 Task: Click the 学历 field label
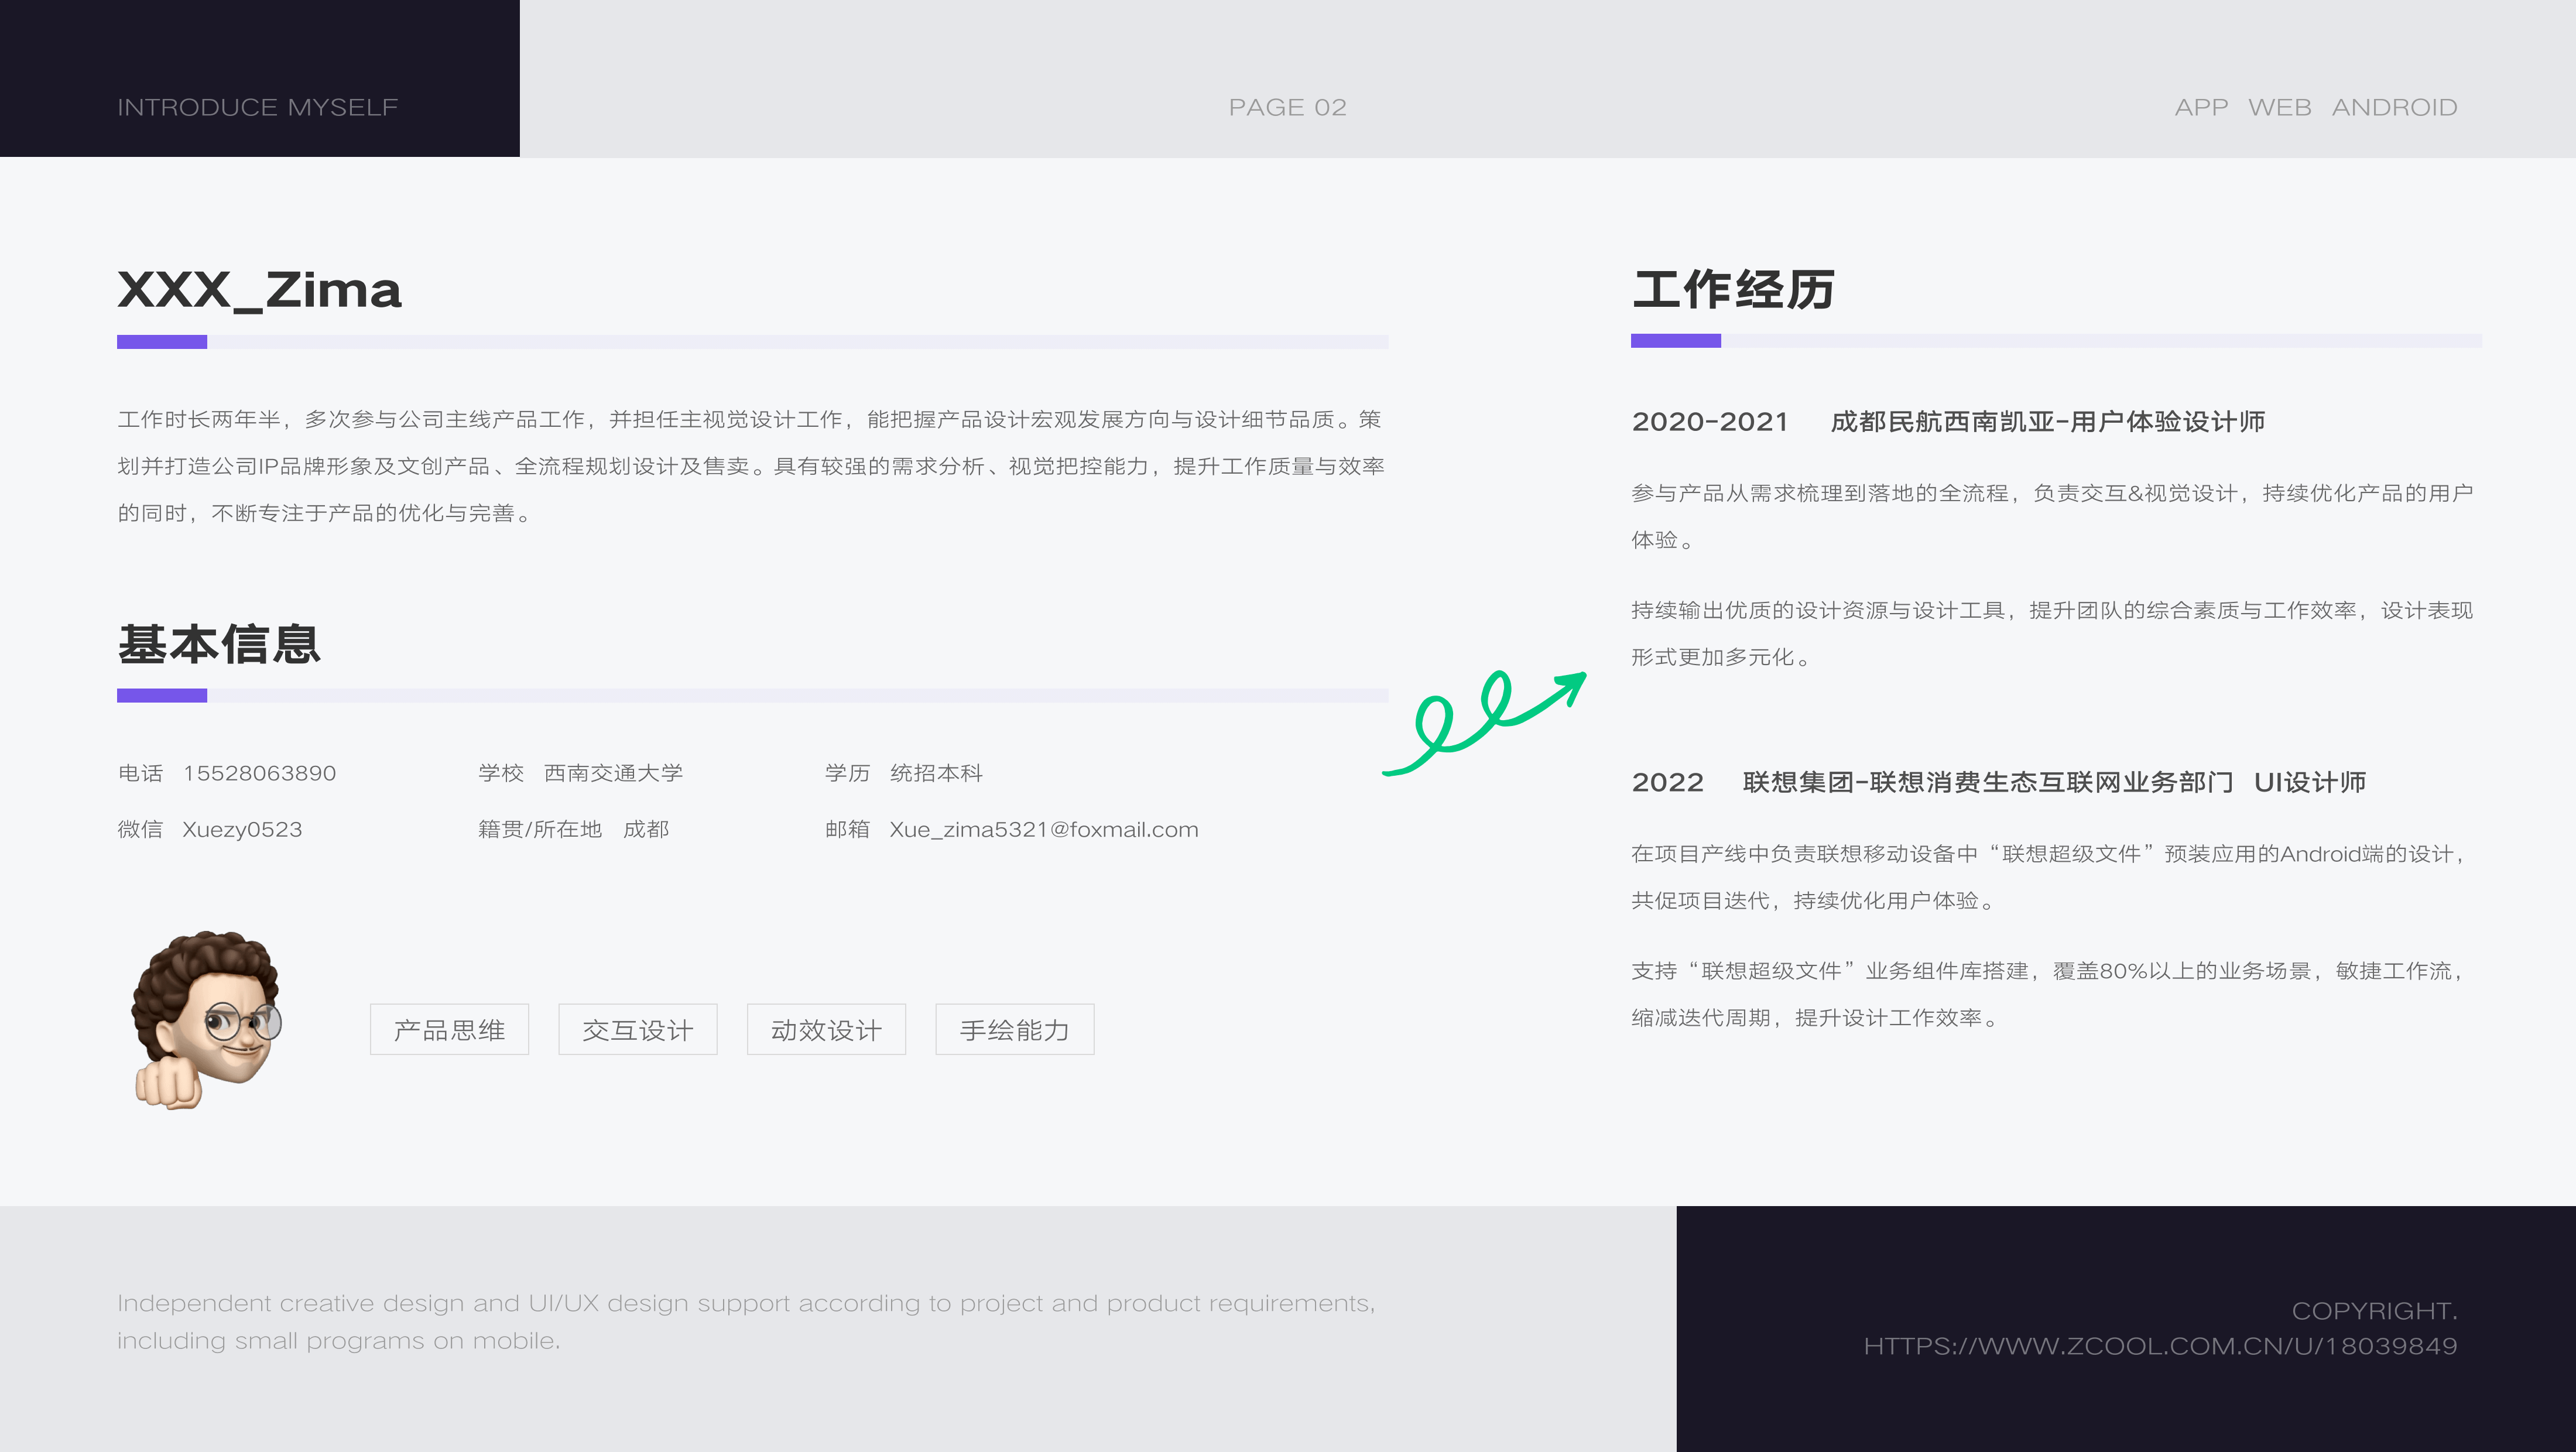pyautogui.click(x=847, y=773)
